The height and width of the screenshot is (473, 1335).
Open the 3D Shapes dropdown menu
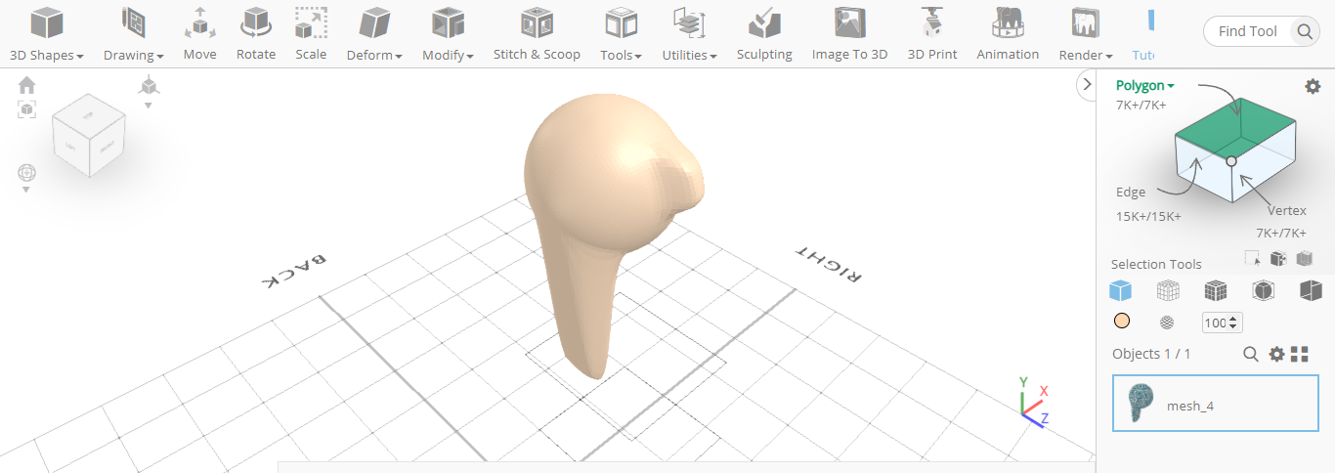[x=46, y=34]
